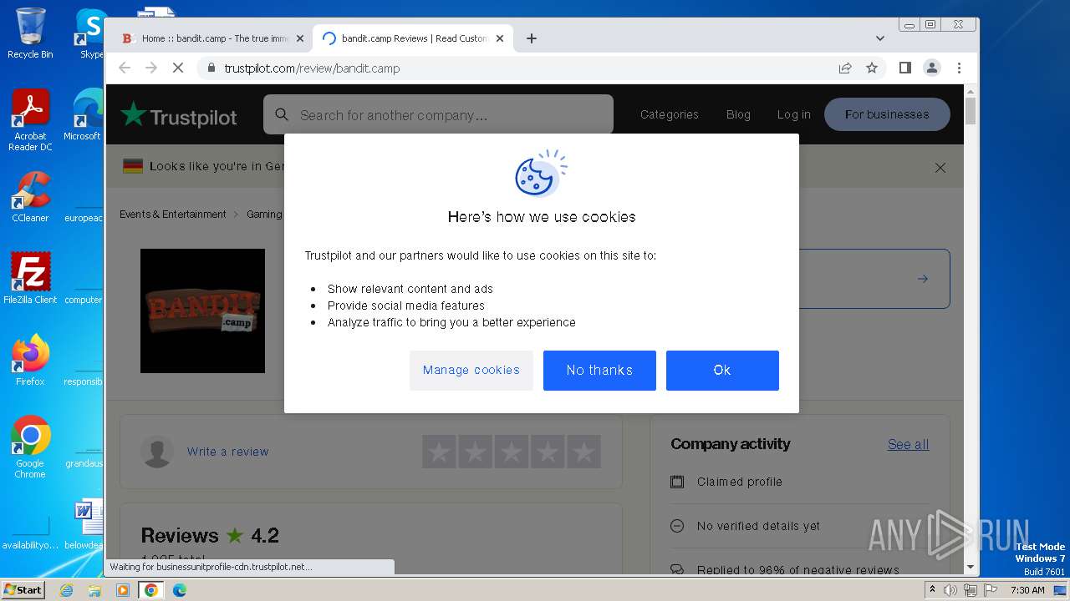Open volume control in system tray
The width and height of the screenshot is (1070, 601).
(950, 590)
